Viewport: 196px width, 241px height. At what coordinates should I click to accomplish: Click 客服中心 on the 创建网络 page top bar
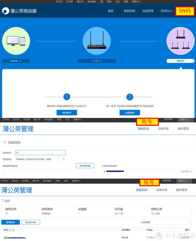click(x=78, y=120)
